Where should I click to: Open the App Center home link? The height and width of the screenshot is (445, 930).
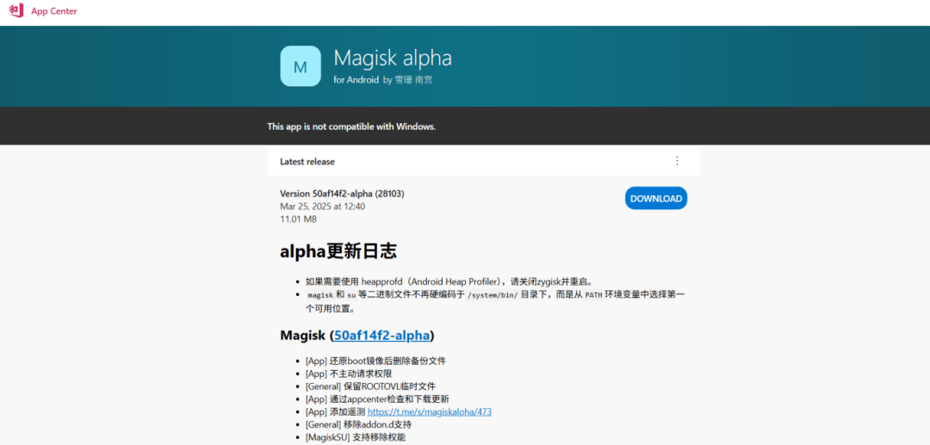click(x=54, y=11)
